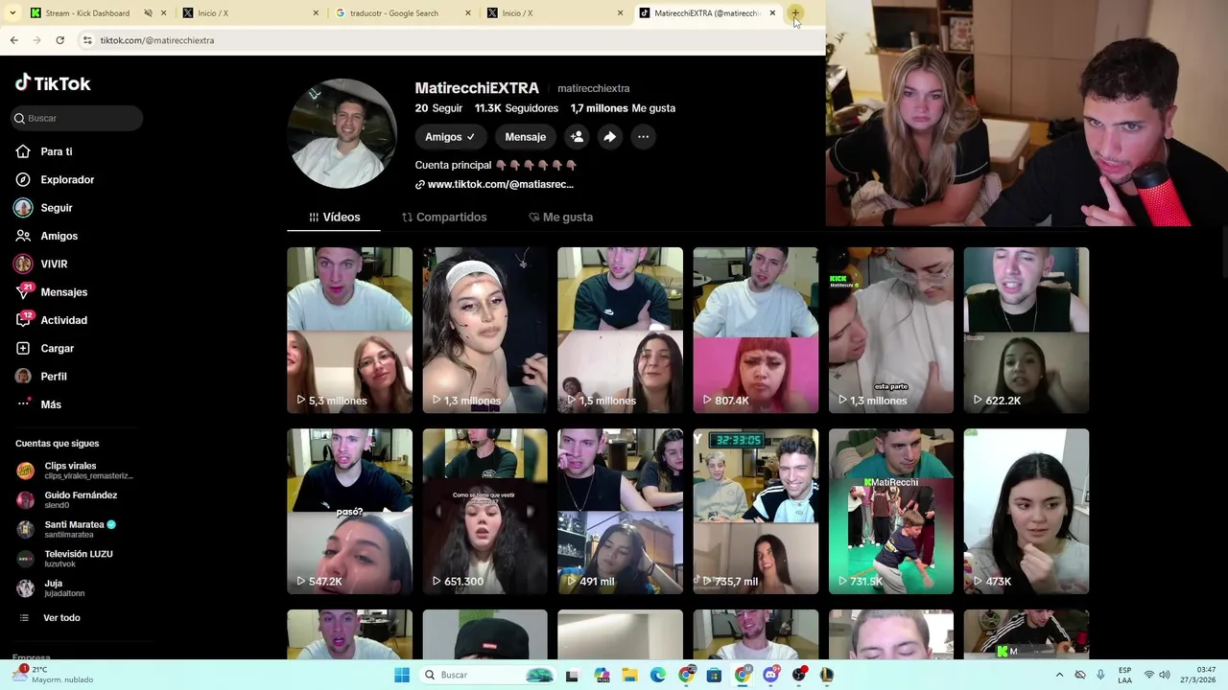Open the Amigos section in the sidebar
The width and height of the screenshot is (1228, 690).
point(46,236)
